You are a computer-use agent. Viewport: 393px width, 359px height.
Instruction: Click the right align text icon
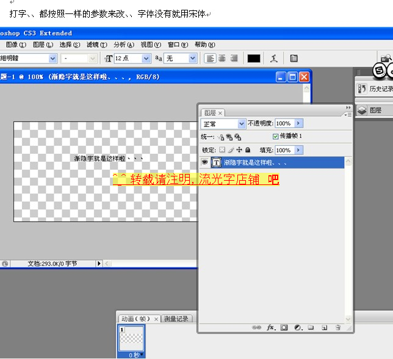pos(234,59)
